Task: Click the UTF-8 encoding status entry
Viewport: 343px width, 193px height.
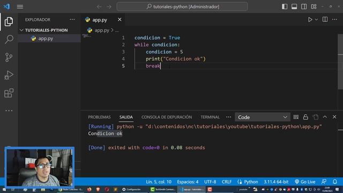Action: (210, 182)
